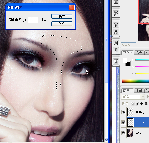Hide 图层 1 with eye icon
This screenshot has height=143, width=149.
click(123, 112)
